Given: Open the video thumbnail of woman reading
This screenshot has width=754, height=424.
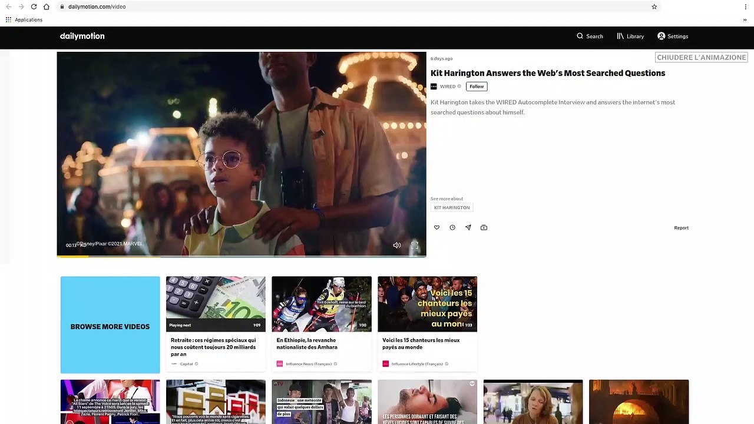Looking at the screenshot, I should 533,402.
